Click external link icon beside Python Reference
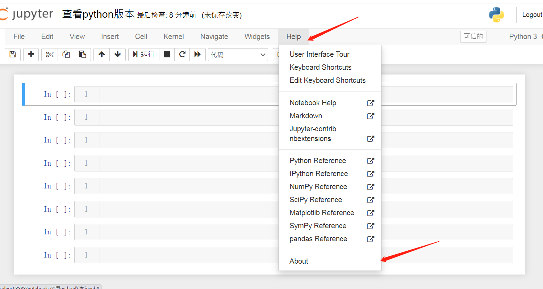This screenshot has height=289, width=543. pyautogui.click(x=371, y=161)
